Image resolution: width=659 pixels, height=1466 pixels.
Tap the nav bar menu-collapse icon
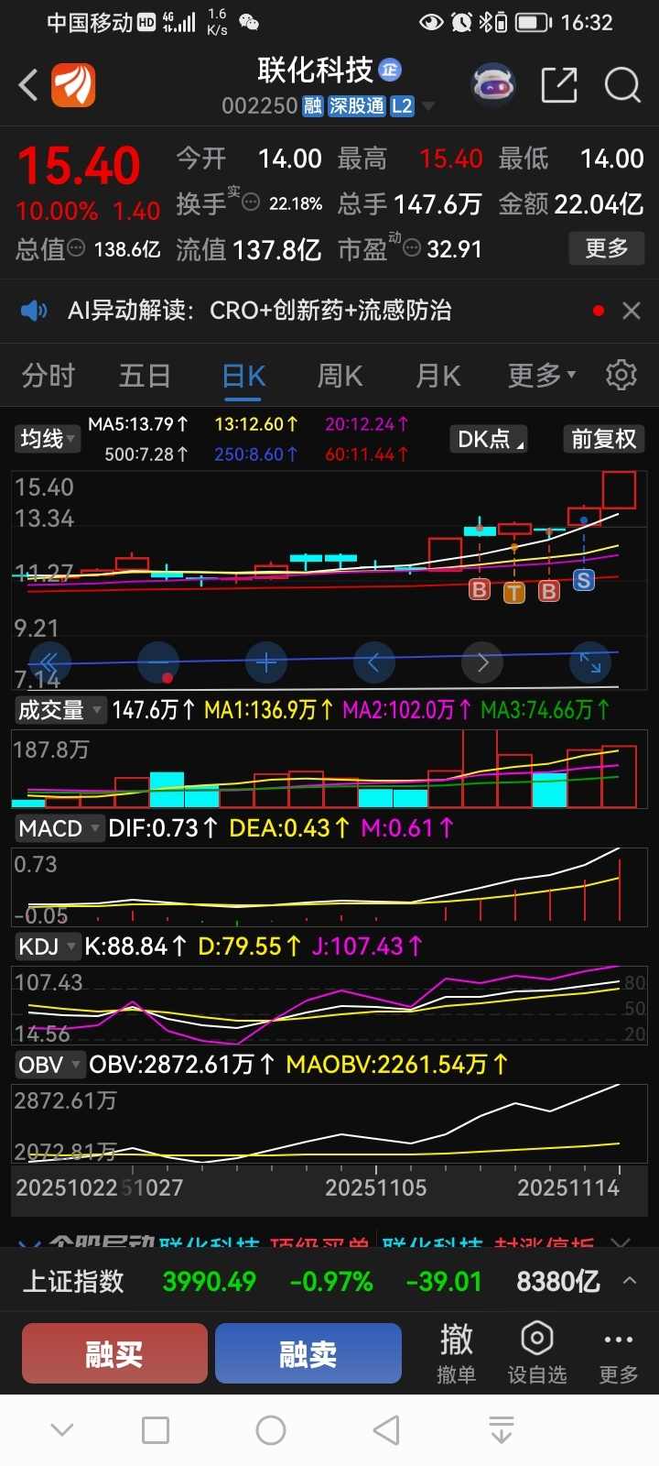click(x=502, y=1430)
